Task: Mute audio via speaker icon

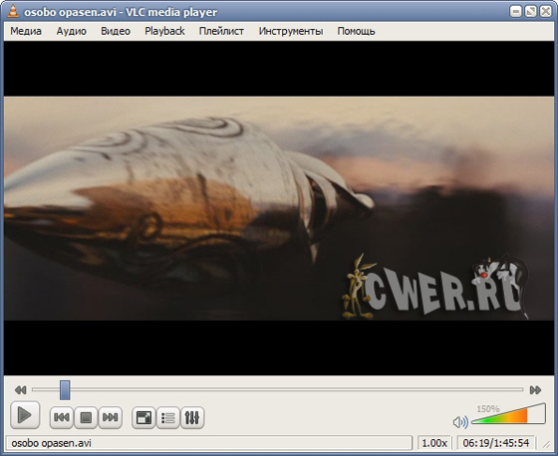Action: point(460,422)
